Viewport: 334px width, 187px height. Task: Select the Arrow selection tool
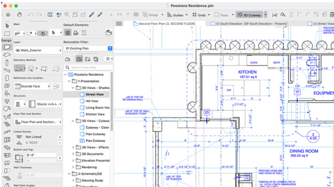click(x=7, y=25)
